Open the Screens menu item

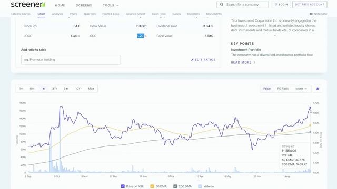click(84, 5)
